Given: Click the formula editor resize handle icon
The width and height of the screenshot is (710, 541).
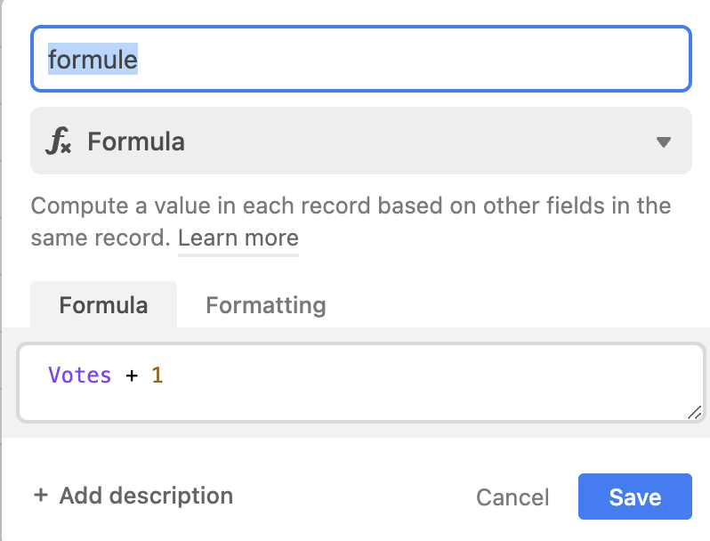Looking at the screenshot, I should 695,413.
